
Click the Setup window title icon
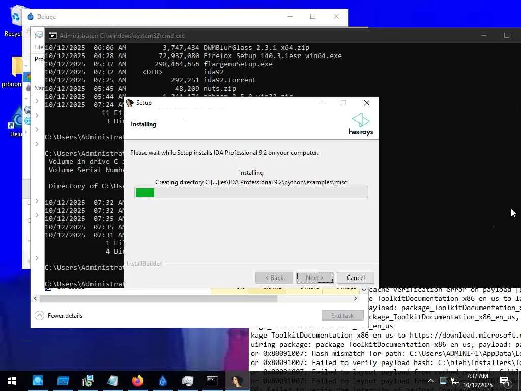[130, 103]
